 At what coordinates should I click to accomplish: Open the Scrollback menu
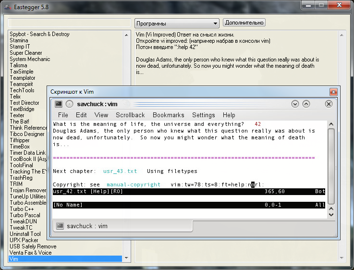point(130,115)
